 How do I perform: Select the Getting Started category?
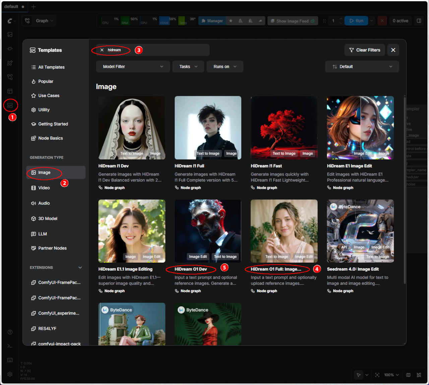56,124
